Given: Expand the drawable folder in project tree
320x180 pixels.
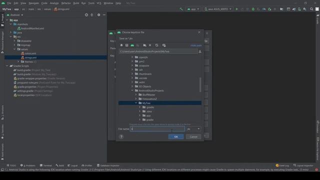Looking at the screenshot, I should click(x=14, y=41).
